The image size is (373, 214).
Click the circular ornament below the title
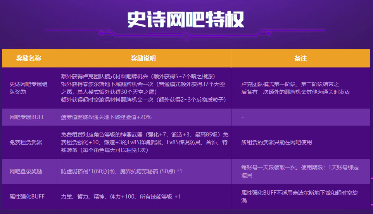click(186, 36)
